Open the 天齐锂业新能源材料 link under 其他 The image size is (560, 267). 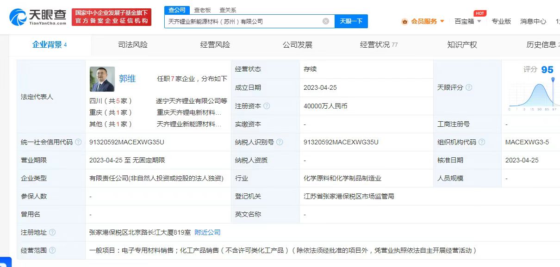189,124
